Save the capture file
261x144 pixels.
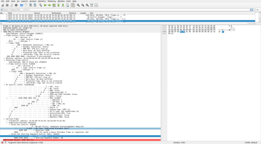click(26, 5)
